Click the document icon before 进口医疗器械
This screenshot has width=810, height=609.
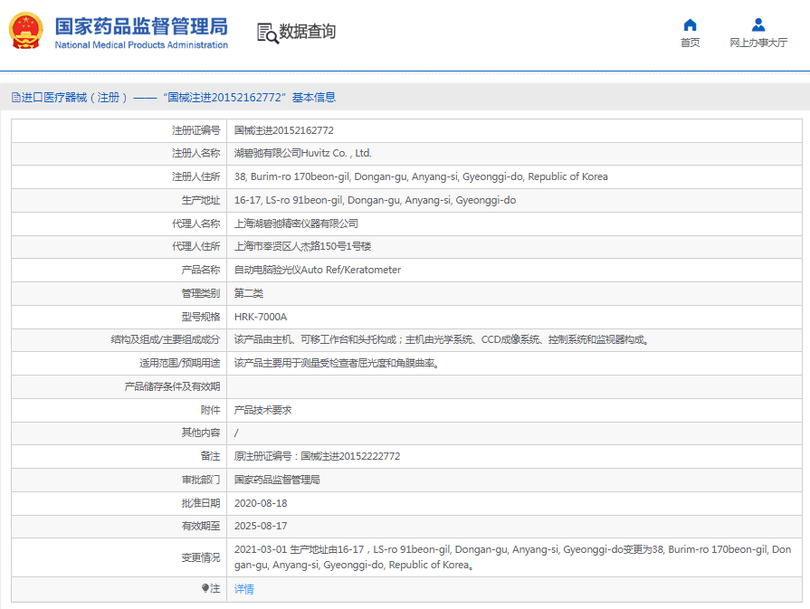pos(16,97)
